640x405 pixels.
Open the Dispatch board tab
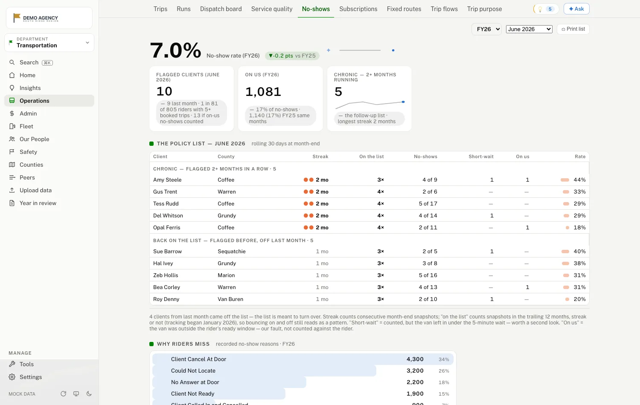(221, 9)
